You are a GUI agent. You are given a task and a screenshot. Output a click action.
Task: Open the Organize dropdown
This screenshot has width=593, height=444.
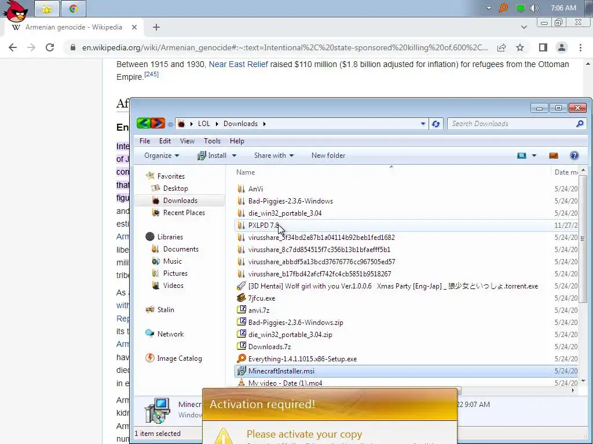tap(162, 156)
